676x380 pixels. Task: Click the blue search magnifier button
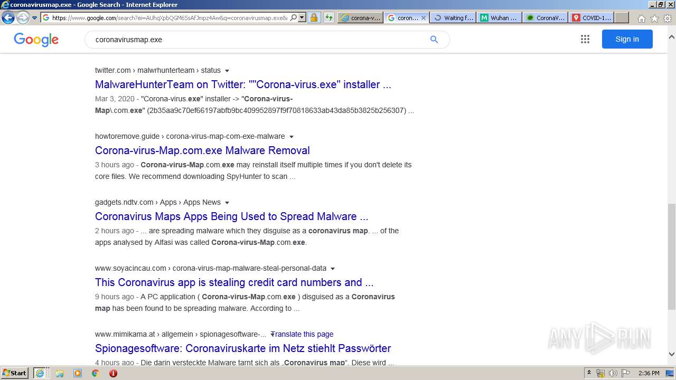(x=434, y=40)
